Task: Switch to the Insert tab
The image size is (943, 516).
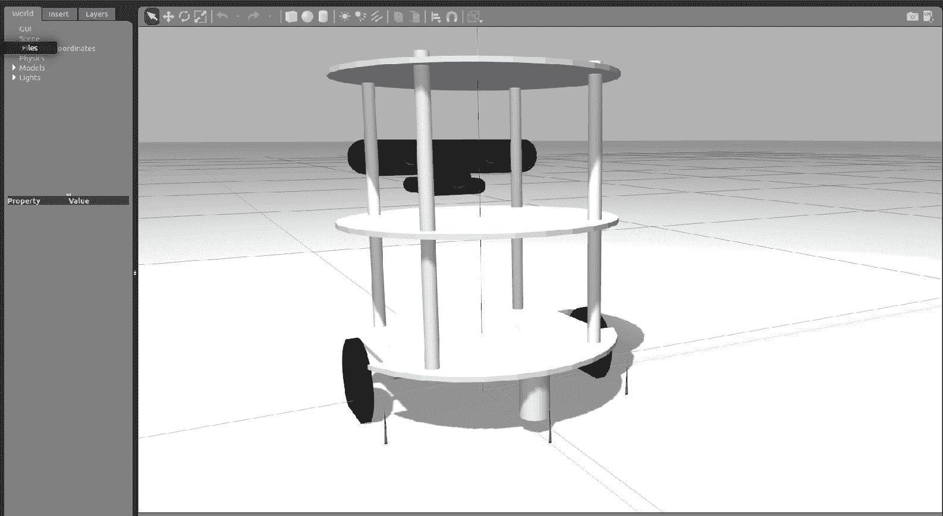Action: (x=59, y=14)
